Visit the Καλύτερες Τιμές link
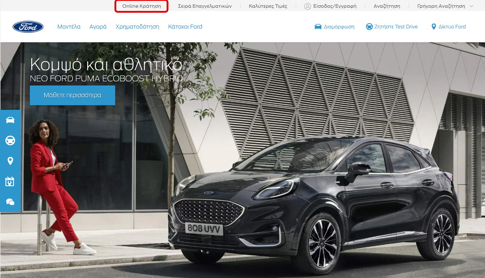This screenshot has height=278, width=485. (268, 6)
